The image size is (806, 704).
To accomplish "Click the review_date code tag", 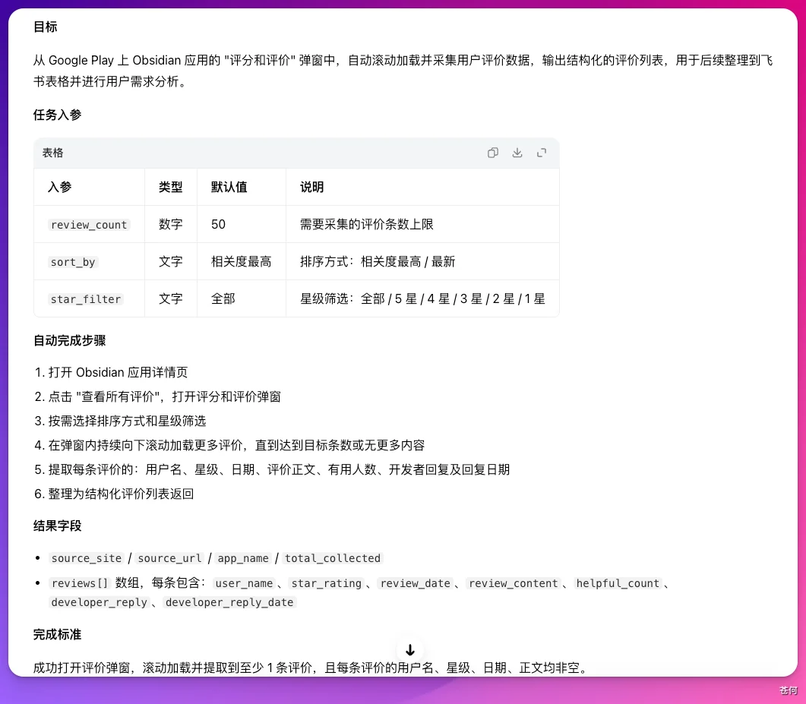I will [x=416, y=583].
